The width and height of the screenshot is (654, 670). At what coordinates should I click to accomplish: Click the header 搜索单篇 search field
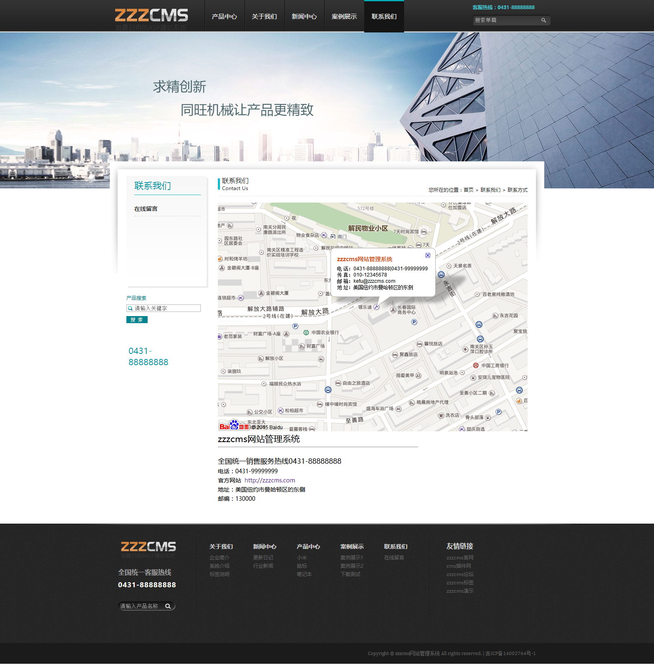click(x=506, y=20)
